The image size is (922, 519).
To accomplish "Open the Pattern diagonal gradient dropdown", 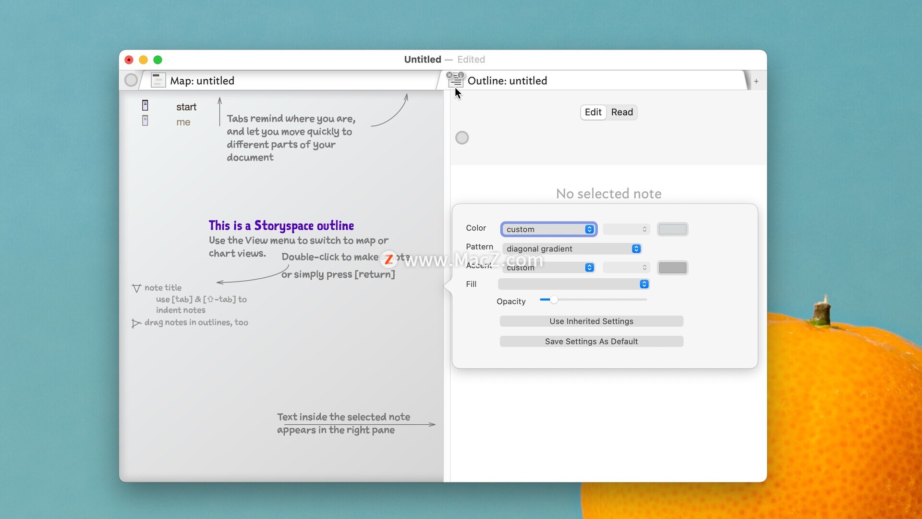I will pos(572,248).
